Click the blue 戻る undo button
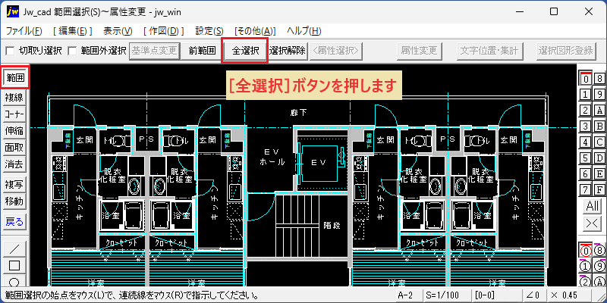Screen dimensions: 607x303 pyautogui.click(x=14, y=222)
